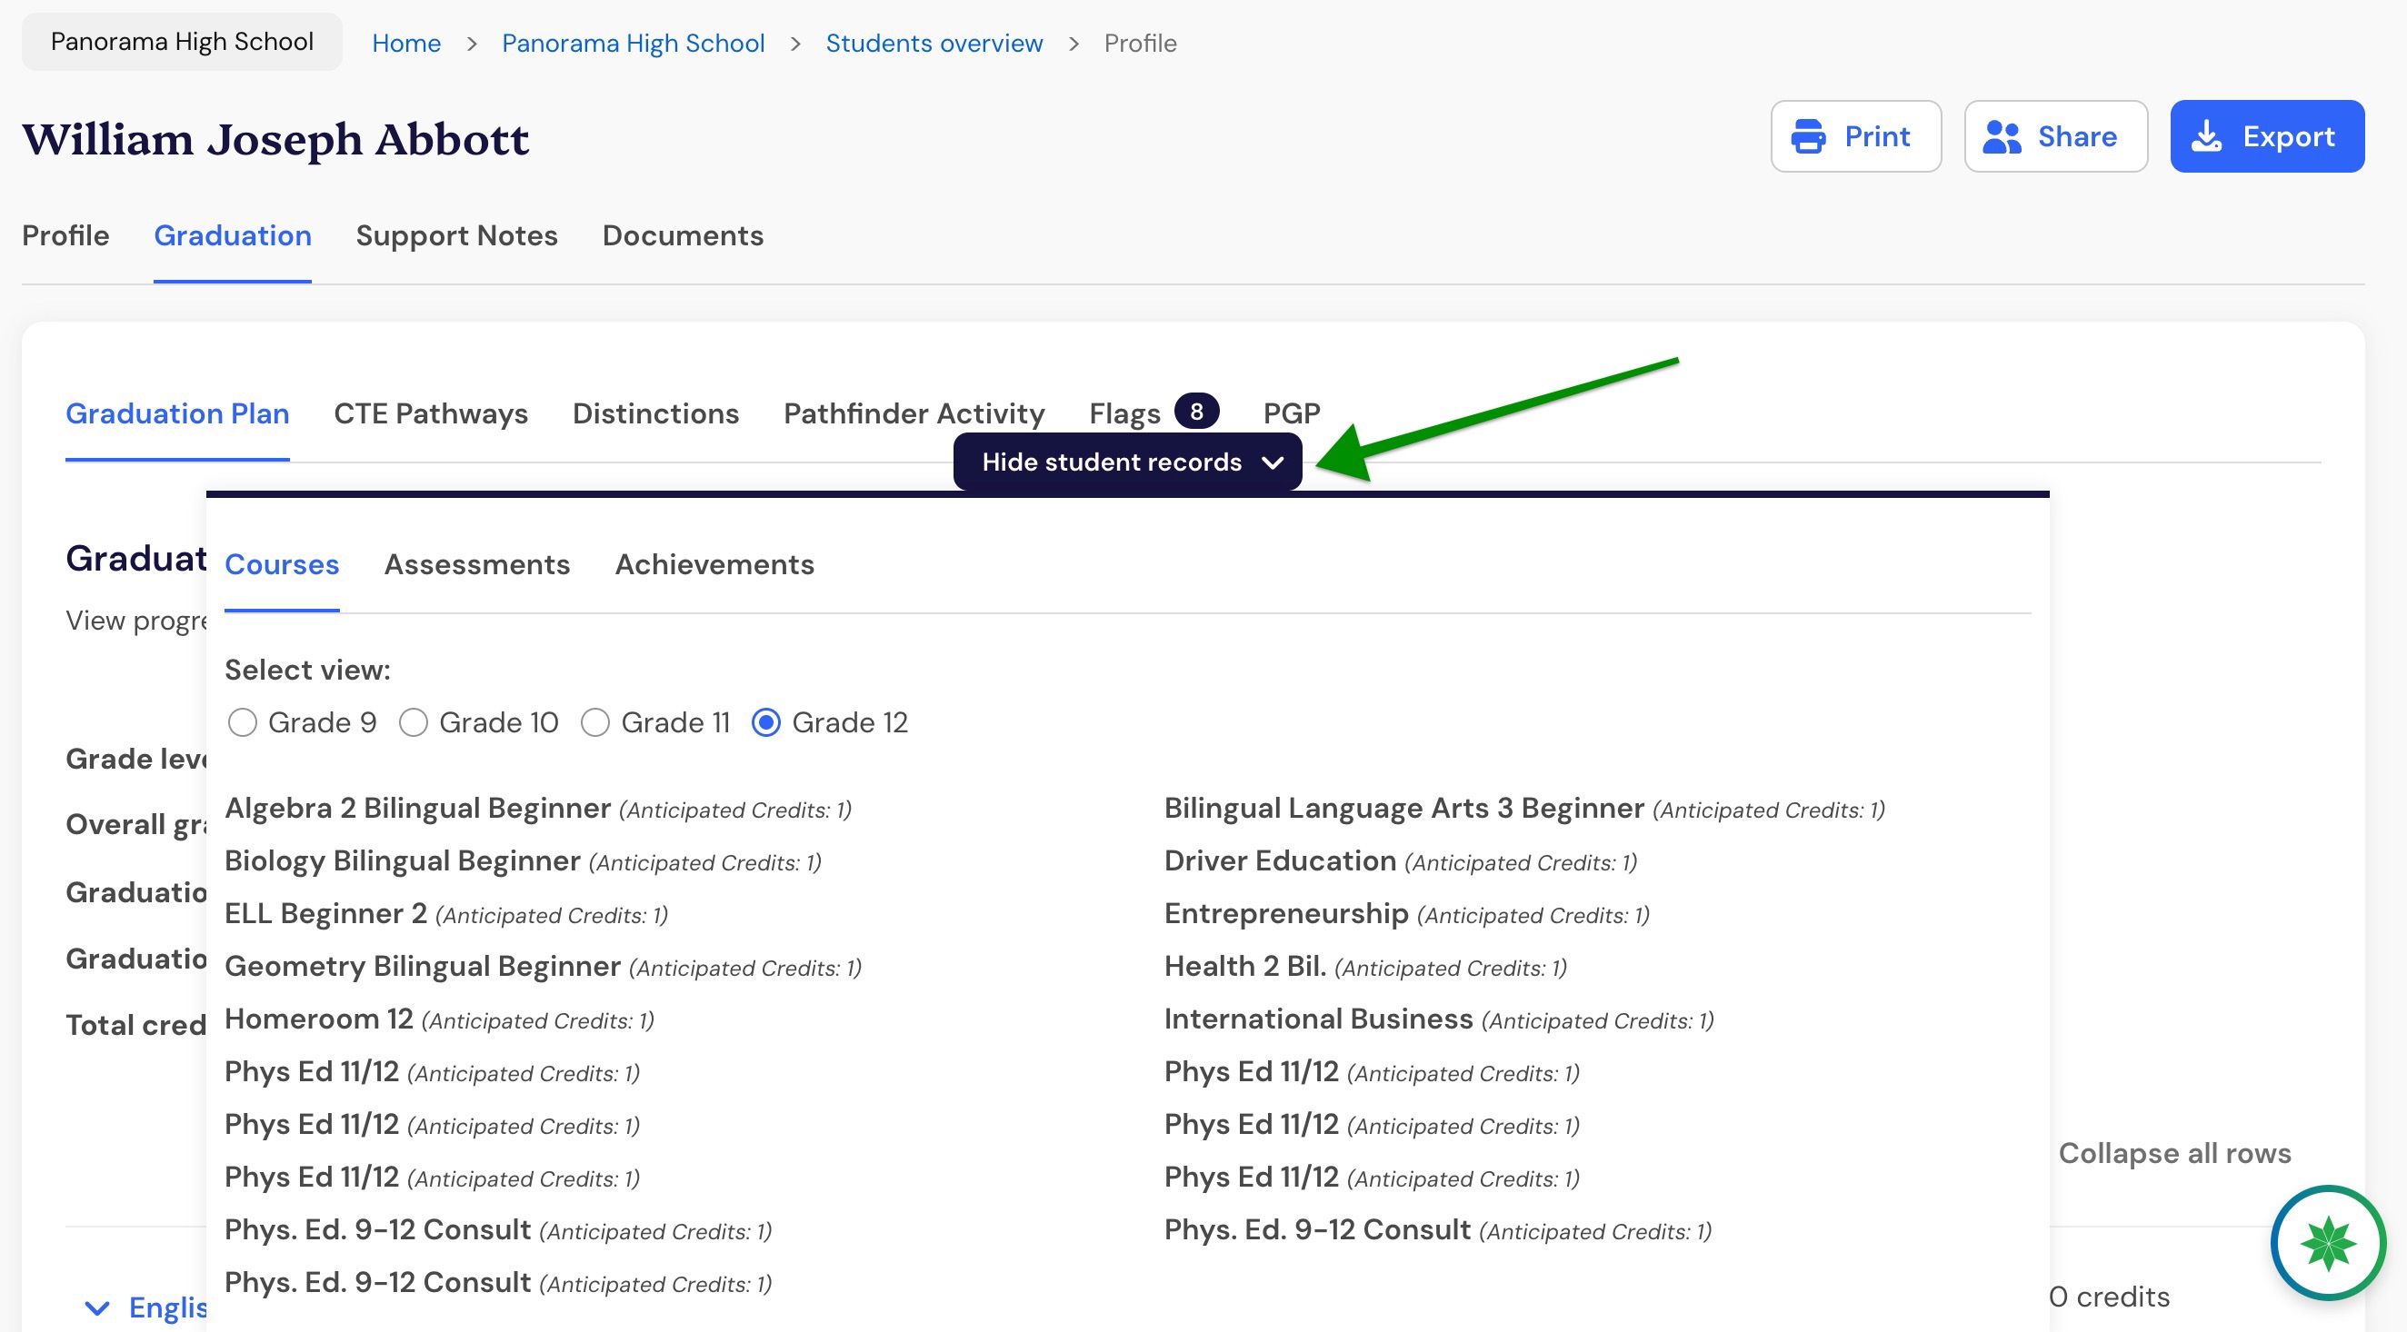Open the Pathfinder Activity tab
The width and height of the screenshot is (2407, 1332).
[x=914, y=413]
